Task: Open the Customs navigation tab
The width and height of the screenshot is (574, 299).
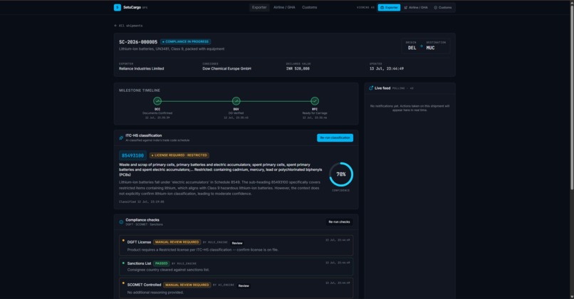Action: tap(309, 7)
